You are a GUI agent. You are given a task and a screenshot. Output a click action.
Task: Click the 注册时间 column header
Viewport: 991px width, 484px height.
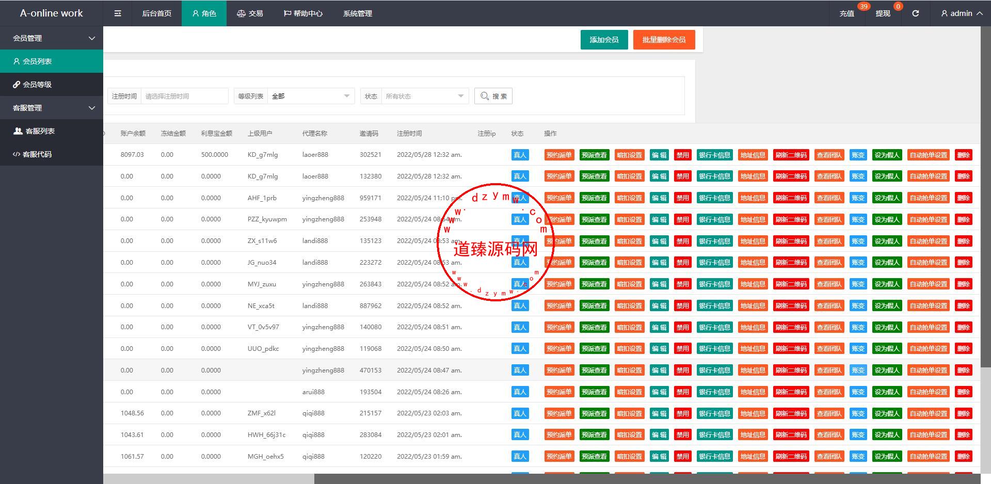coord(409,134)
